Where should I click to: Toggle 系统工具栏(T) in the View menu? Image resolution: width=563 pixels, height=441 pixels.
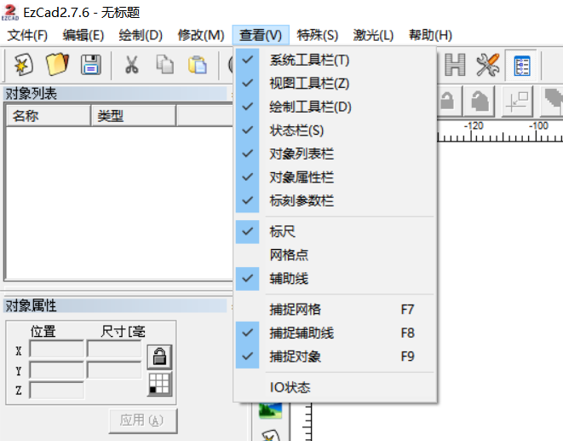click(335, 60)
